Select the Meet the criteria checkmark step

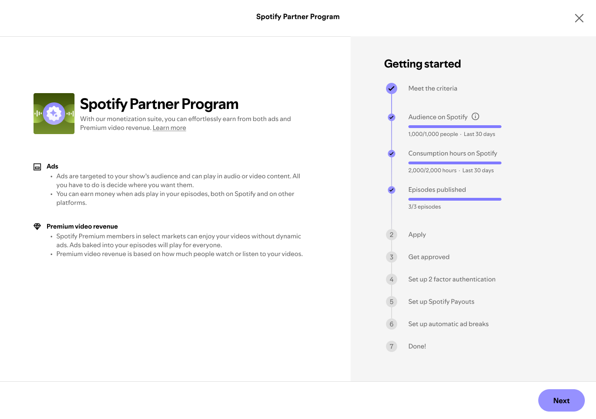click(x=392, y=88)
